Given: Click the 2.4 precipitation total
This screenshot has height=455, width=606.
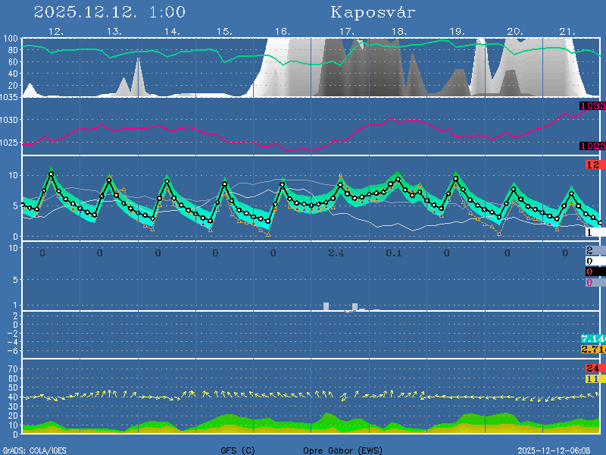Looking at the screenshot, I should (x=336, y=252).
